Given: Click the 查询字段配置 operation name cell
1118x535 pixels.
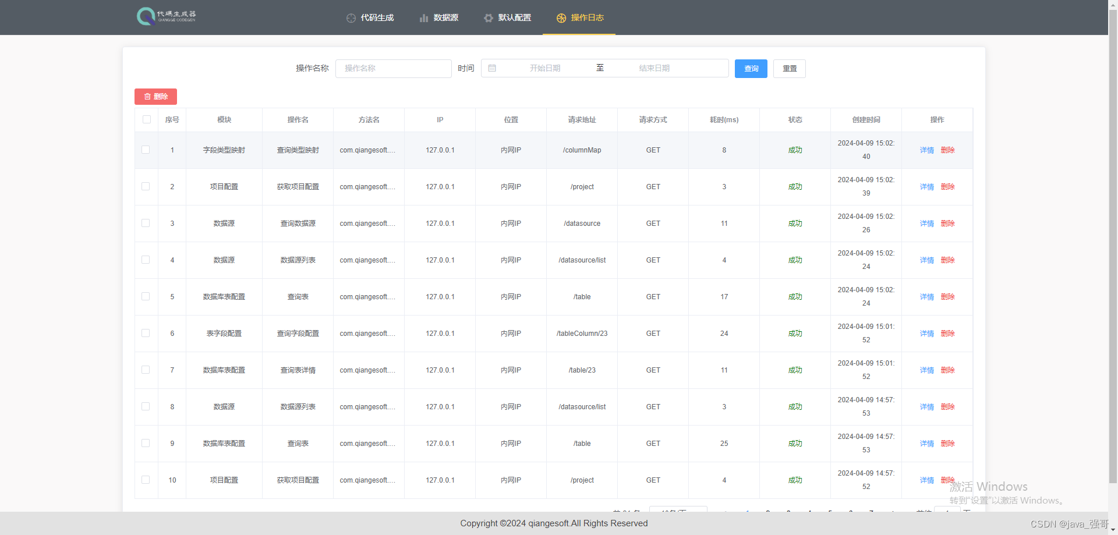Looking at the screenshot, I should click(298, 334).
